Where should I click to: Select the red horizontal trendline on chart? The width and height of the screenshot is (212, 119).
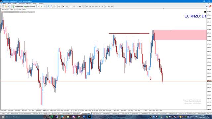[129, 33]
